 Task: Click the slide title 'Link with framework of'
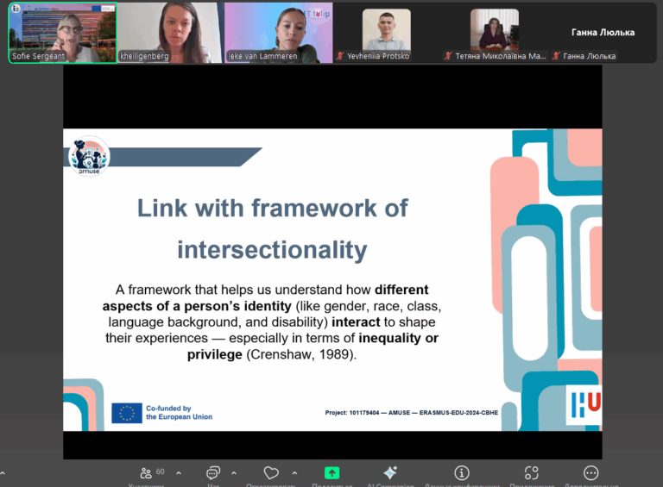[272, 208]
